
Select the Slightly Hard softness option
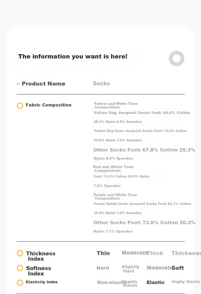[130, 269]
